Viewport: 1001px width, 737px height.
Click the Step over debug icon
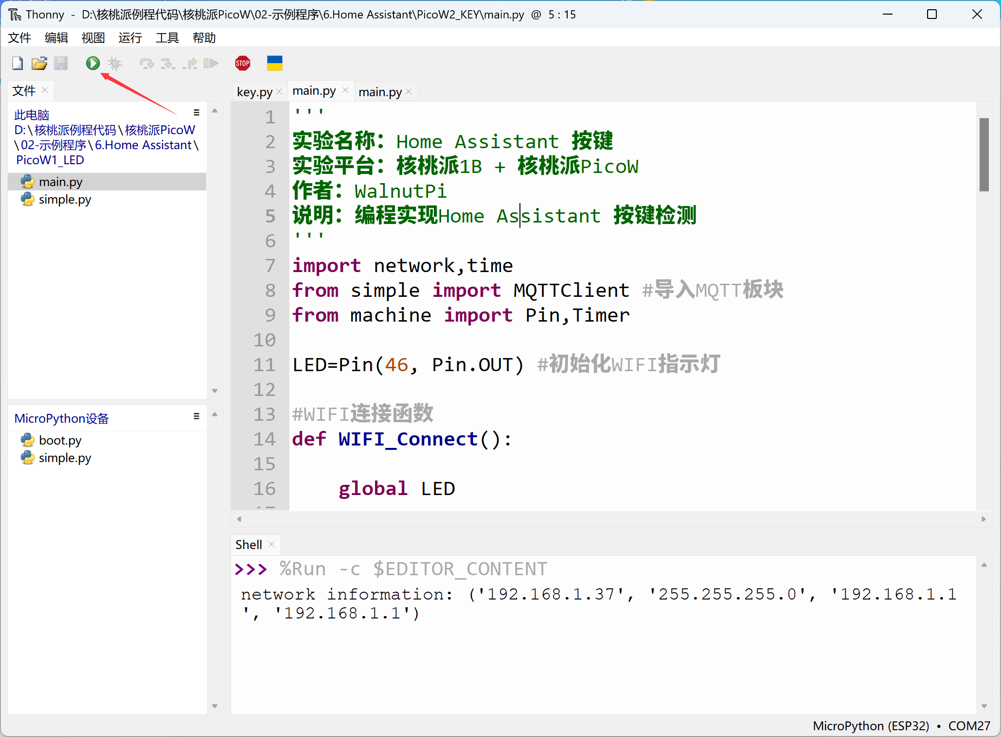click(146, 63)
